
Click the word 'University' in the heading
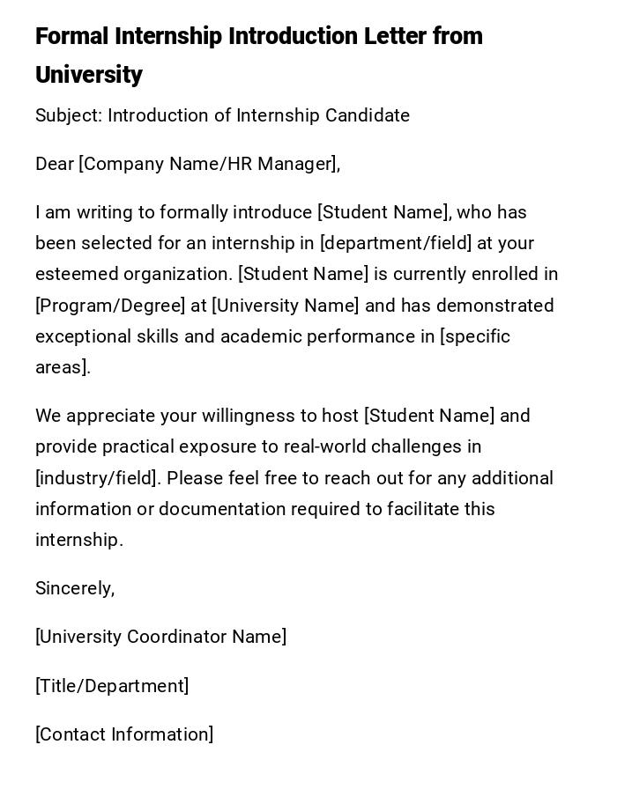(89, 75)
